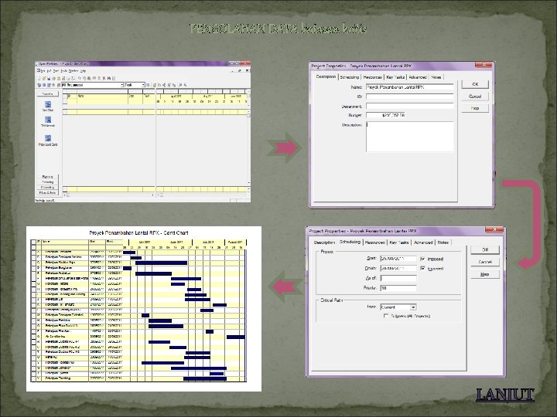Open the Help menu in Open Workbench
Screen dimensions: 557x417
click(x=83, y=71)
